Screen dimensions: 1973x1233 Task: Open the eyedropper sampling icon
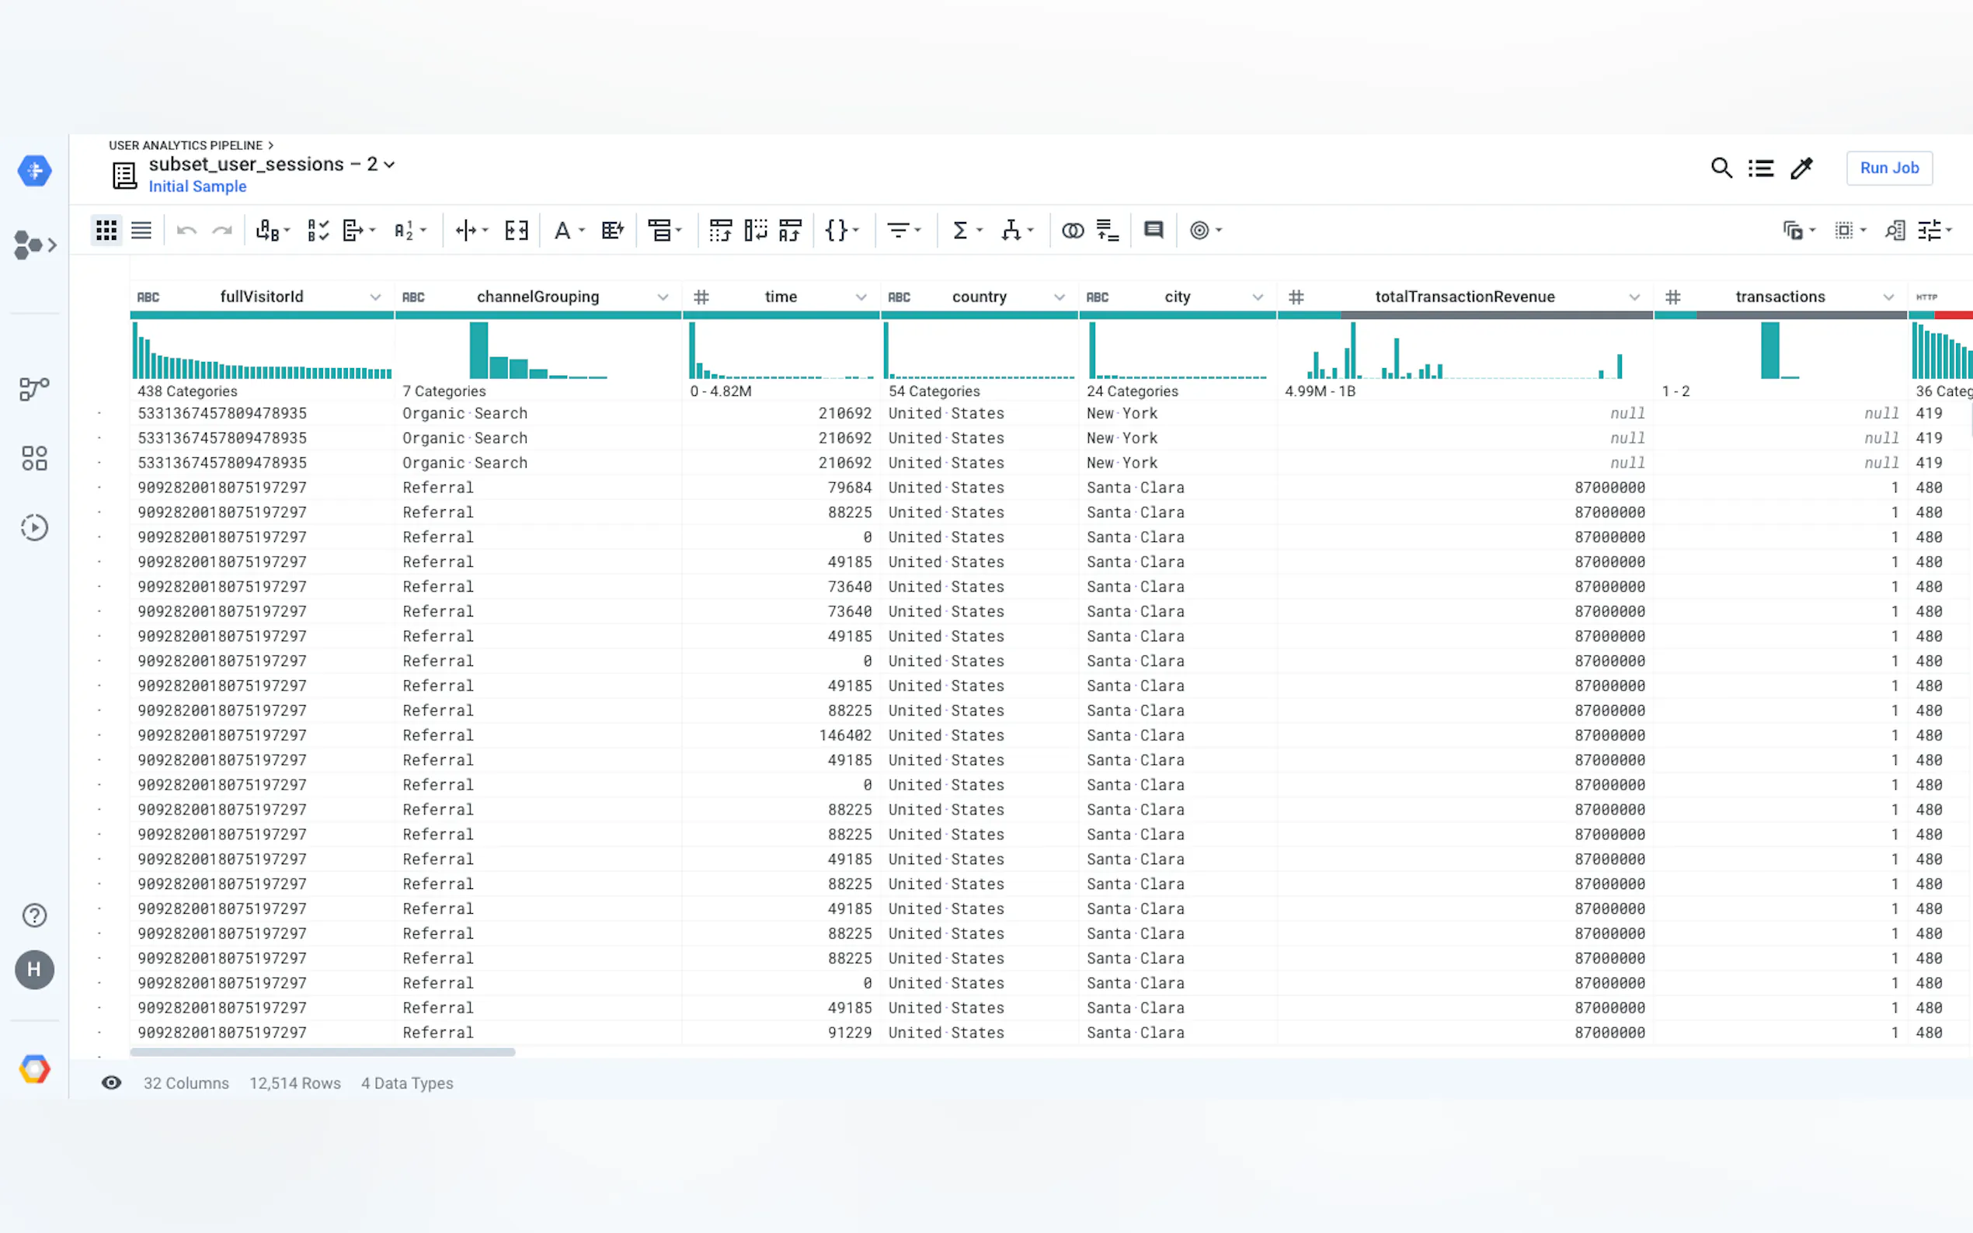[1801, 168]
